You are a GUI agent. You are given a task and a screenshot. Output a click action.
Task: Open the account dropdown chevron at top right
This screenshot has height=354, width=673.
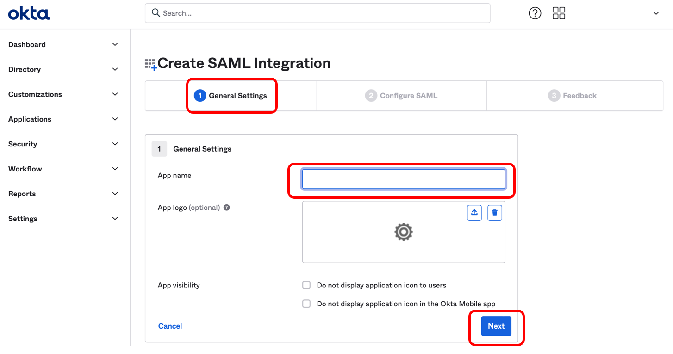tap(656, 13)
